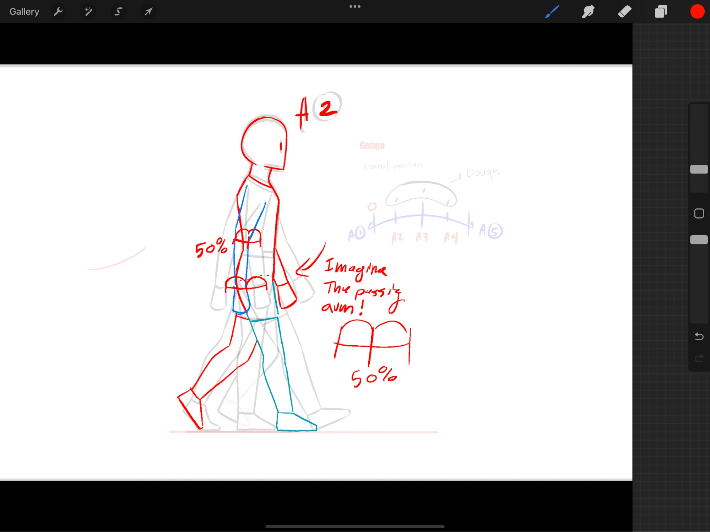
Task: Open the Layers panel
Action: (661, 12)
